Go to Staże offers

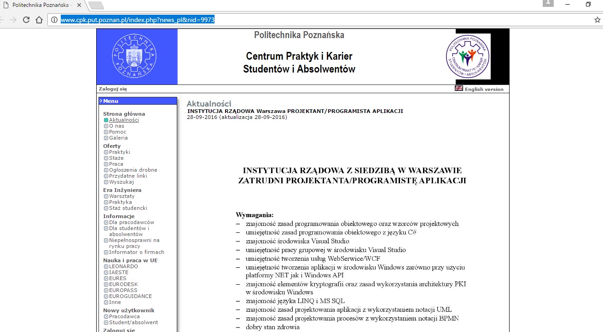[x=116, y=158]
